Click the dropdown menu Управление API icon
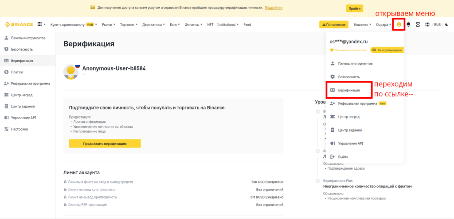 tap(333, 143)
